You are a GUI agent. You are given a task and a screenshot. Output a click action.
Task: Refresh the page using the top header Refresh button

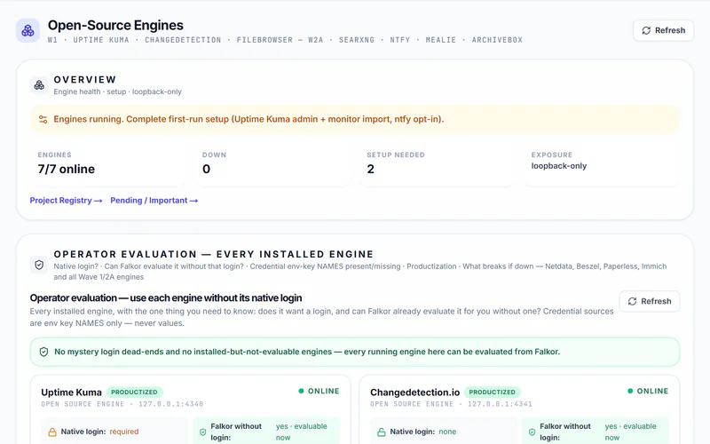(663, 30)
